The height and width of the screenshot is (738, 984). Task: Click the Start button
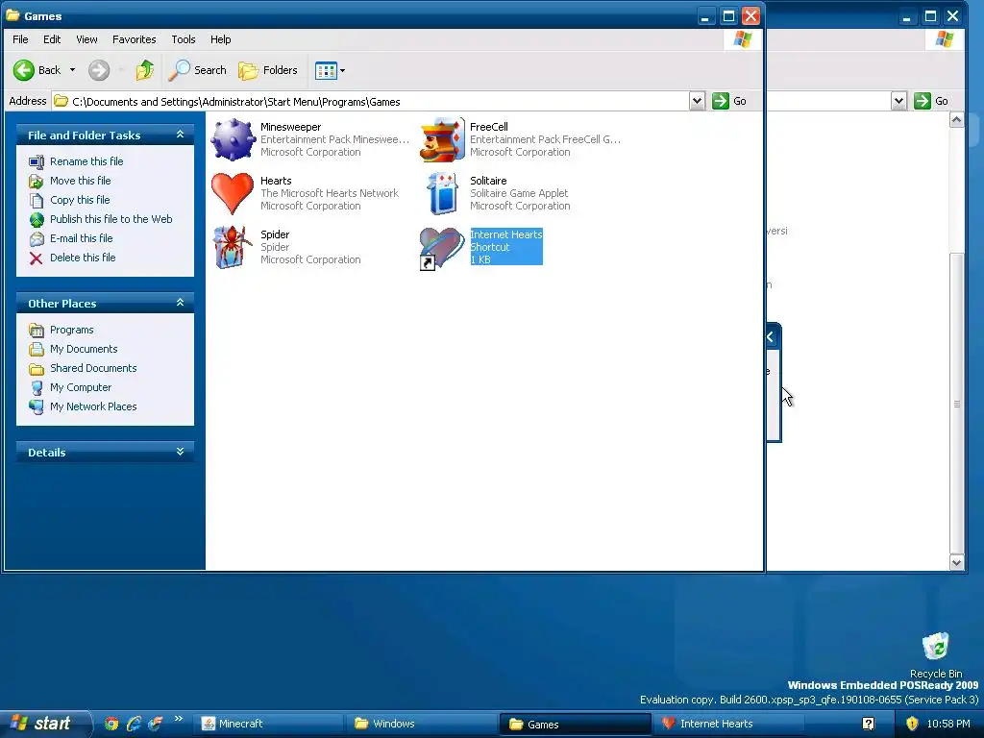coord(44,724)
